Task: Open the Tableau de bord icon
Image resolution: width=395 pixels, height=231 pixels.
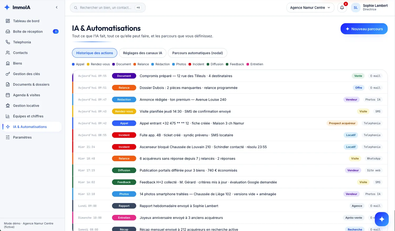Action: pyautogui.click(x=8, y=21)
